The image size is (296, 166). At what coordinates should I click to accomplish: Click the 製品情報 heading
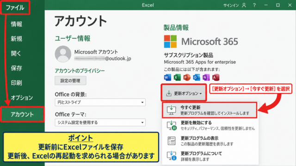pos(176,28)
